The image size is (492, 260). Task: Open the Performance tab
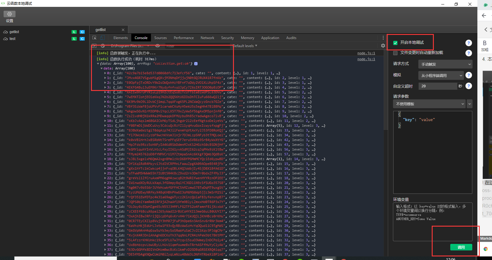pyautogui.click(x=184, y=38)
